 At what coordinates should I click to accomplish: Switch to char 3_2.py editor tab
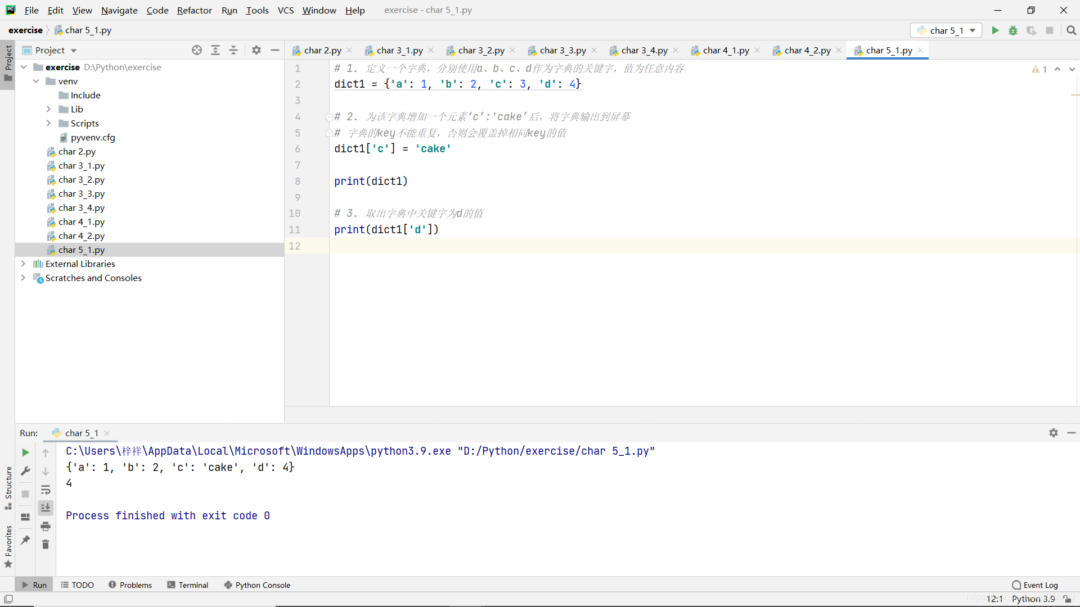tap(481, 50)
